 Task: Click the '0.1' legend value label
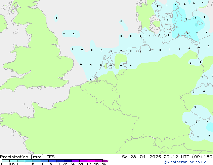click(4, 164)
